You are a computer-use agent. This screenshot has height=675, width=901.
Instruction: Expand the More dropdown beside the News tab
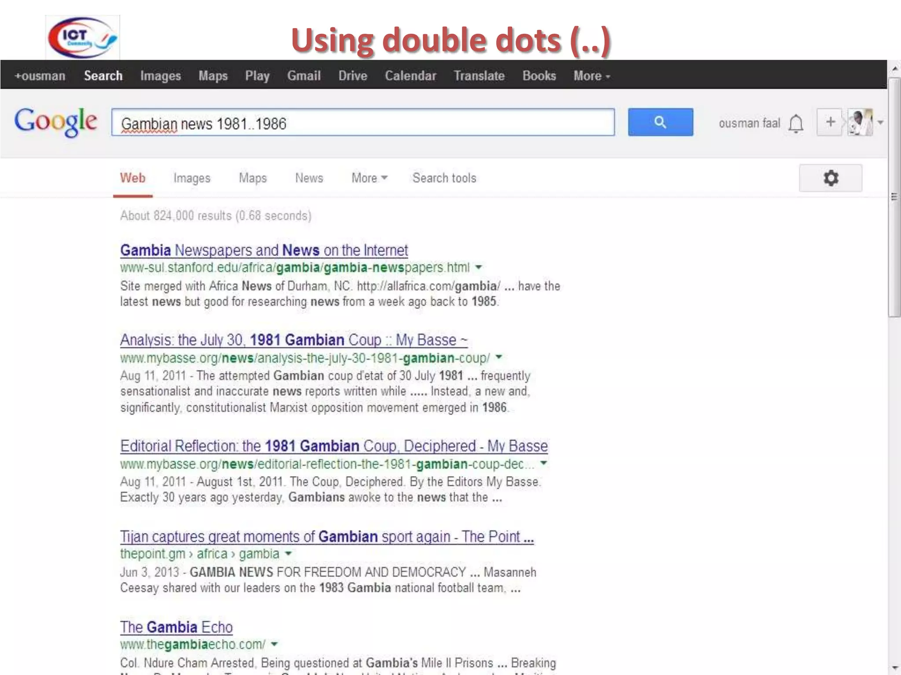click(369, 178)
